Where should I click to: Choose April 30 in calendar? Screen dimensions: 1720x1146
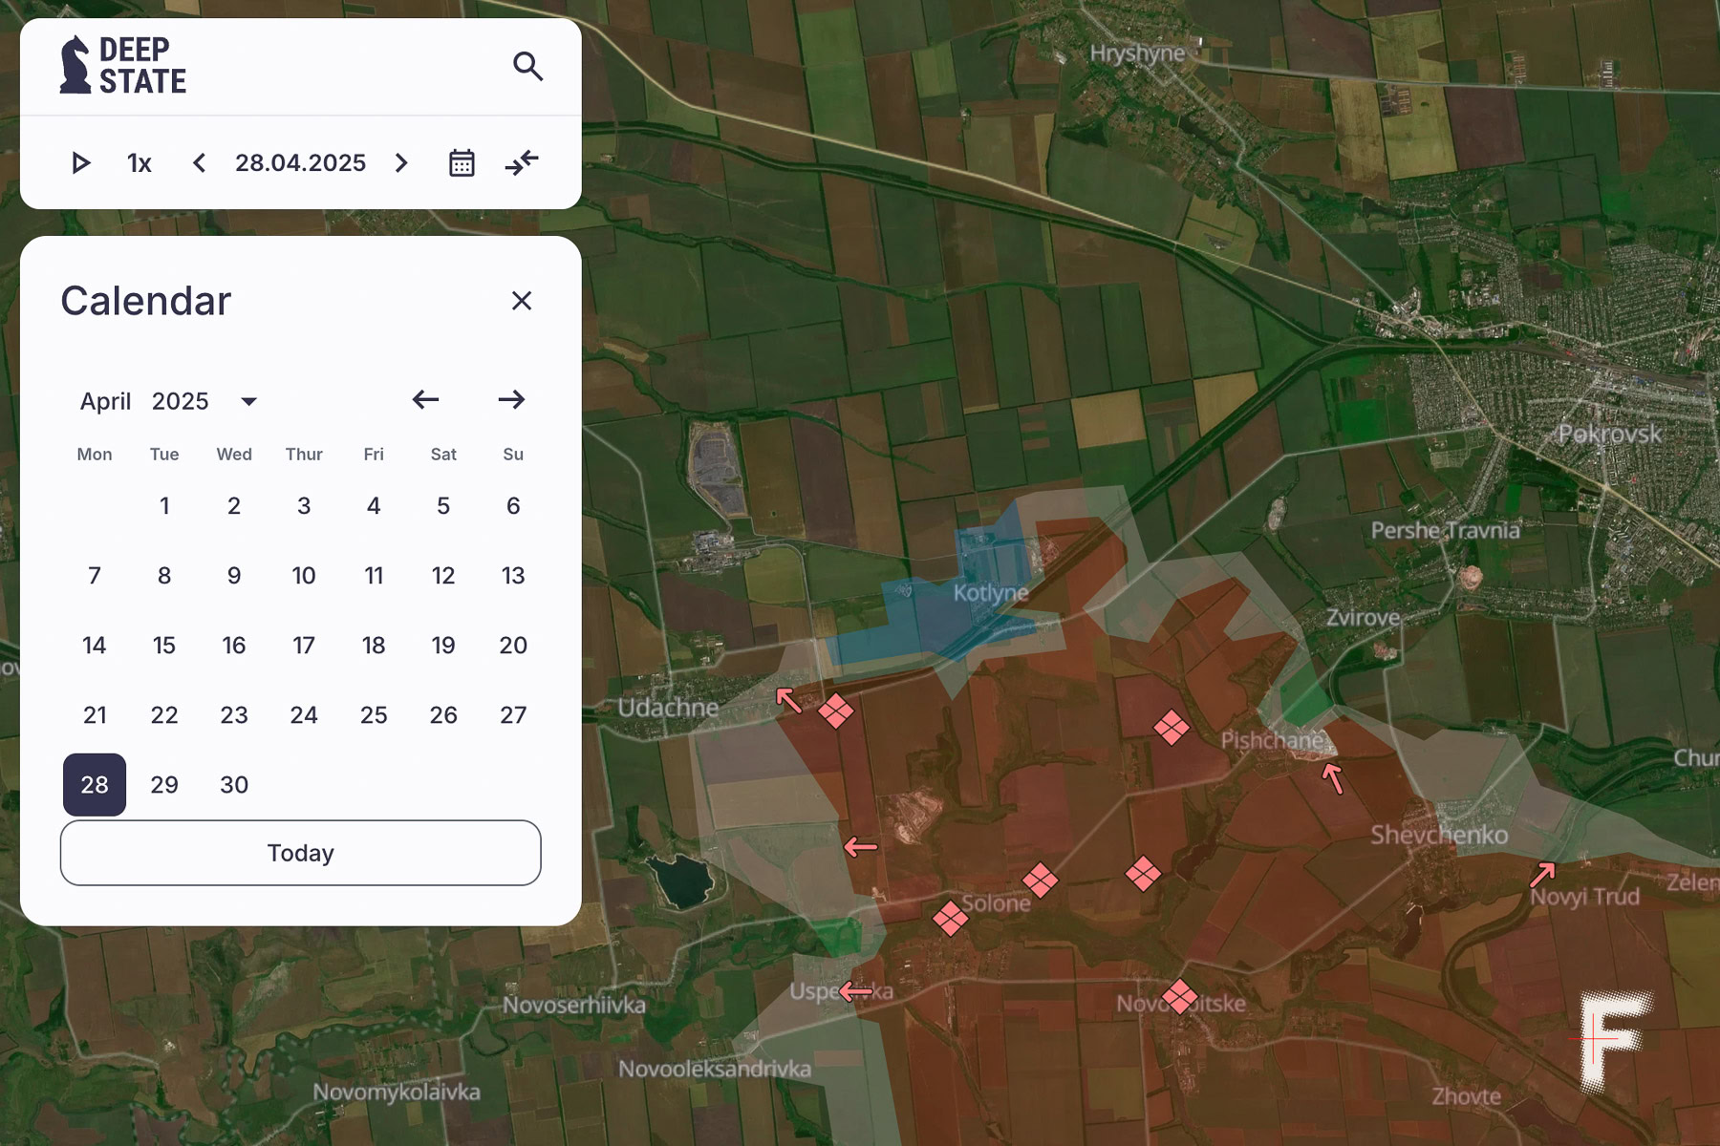click(x=234, y=785)
